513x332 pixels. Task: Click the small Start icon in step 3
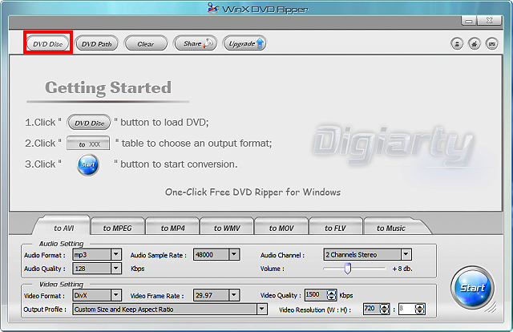tap(88, 164)
